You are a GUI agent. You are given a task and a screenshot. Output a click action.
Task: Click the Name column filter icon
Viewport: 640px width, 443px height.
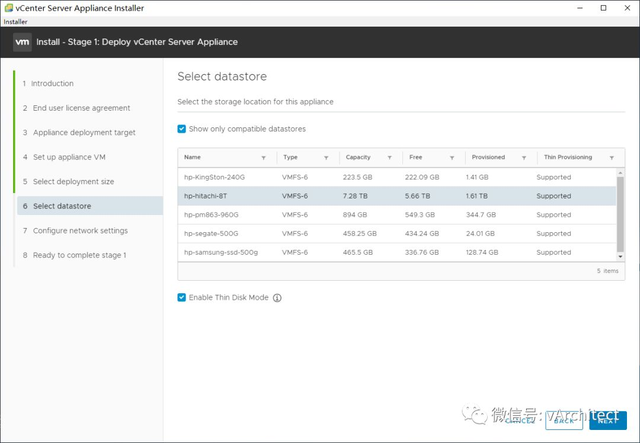(x=264, y=158)
